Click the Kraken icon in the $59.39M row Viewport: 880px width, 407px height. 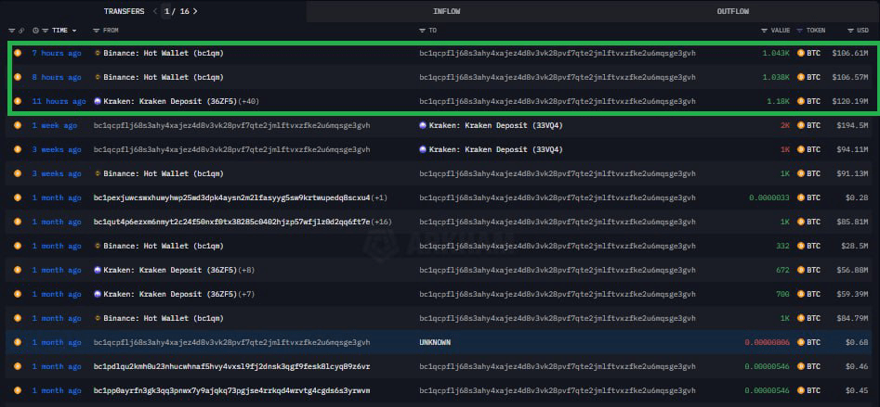point(99,294)
